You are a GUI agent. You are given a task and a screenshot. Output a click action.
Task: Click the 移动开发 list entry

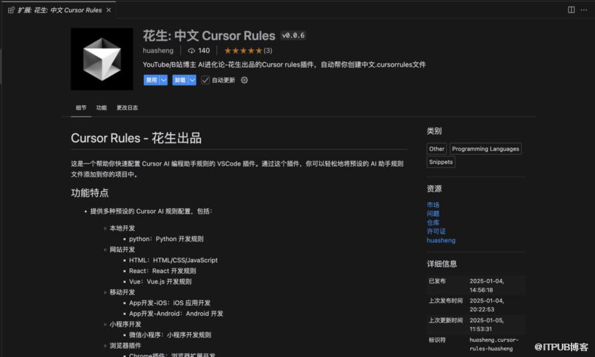122,292
